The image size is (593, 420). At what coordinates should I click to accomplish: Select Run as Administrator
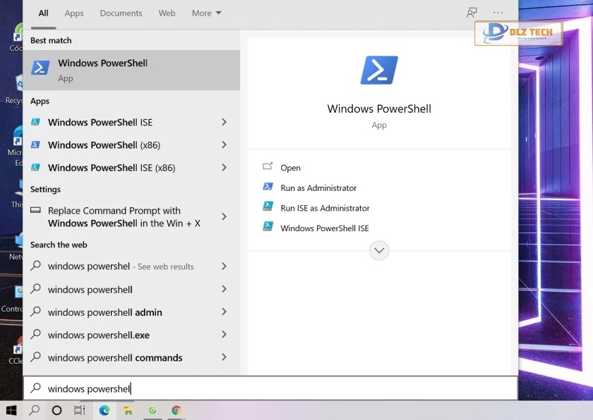[x=318, y=188]
